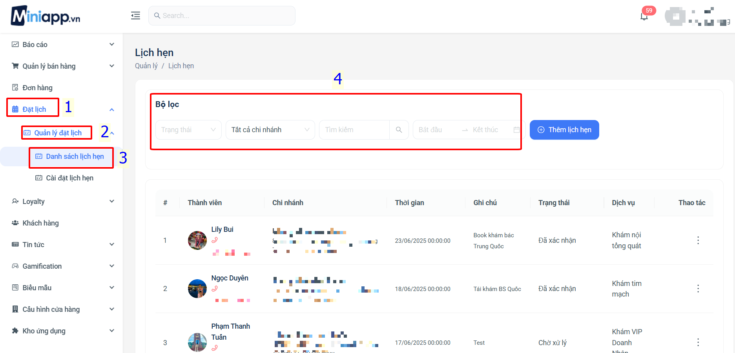The width and height of the screenshot is (735, 353).
Task: Open the Trạng thái status dropdown
Action: pyautogui.click(x=188, y=130)
